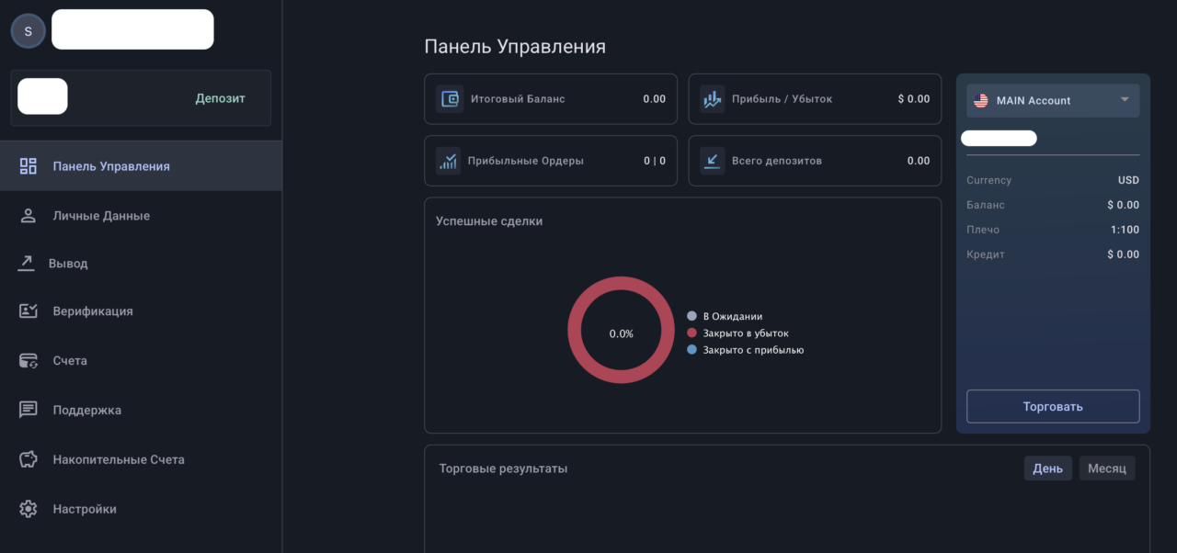This screenshot has height=553, width=1177.
Task: Click the chart icon in Прибыль / Убыток card
Action: [x=713, y=99]
